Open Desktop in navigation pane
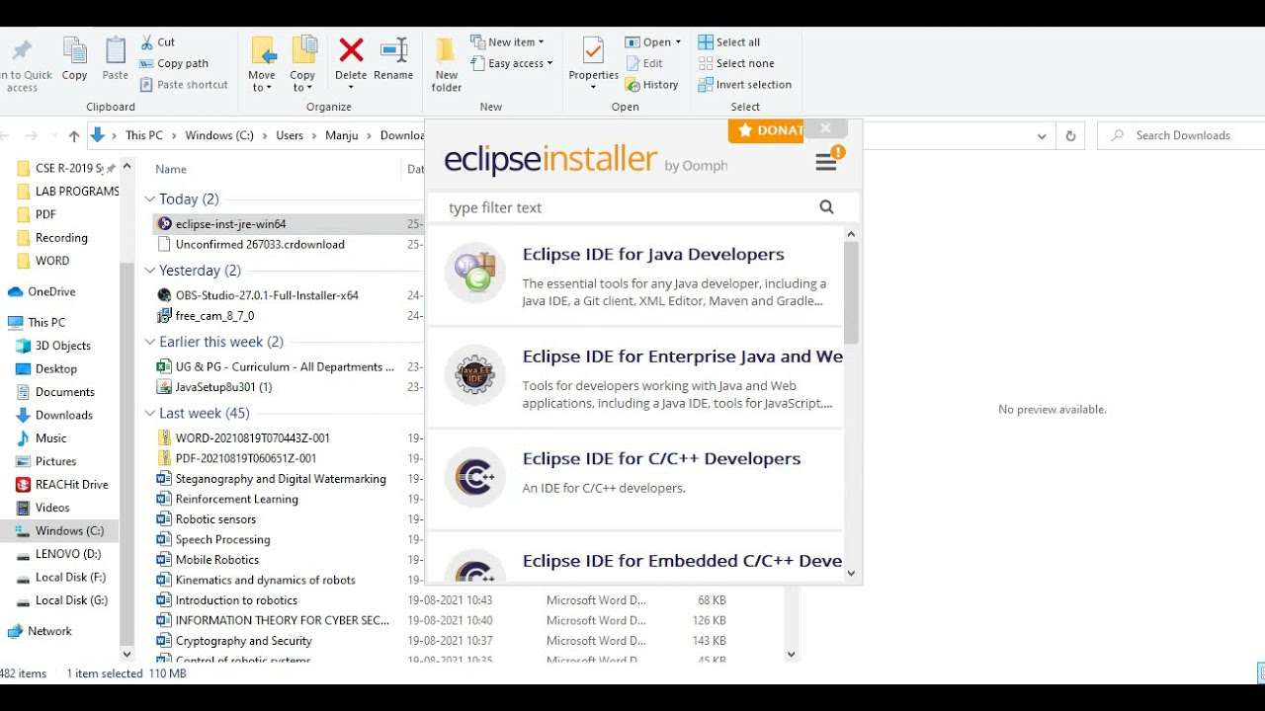Image resolution: width=1265 pixels, height=711 pixels. click(56, 368)
